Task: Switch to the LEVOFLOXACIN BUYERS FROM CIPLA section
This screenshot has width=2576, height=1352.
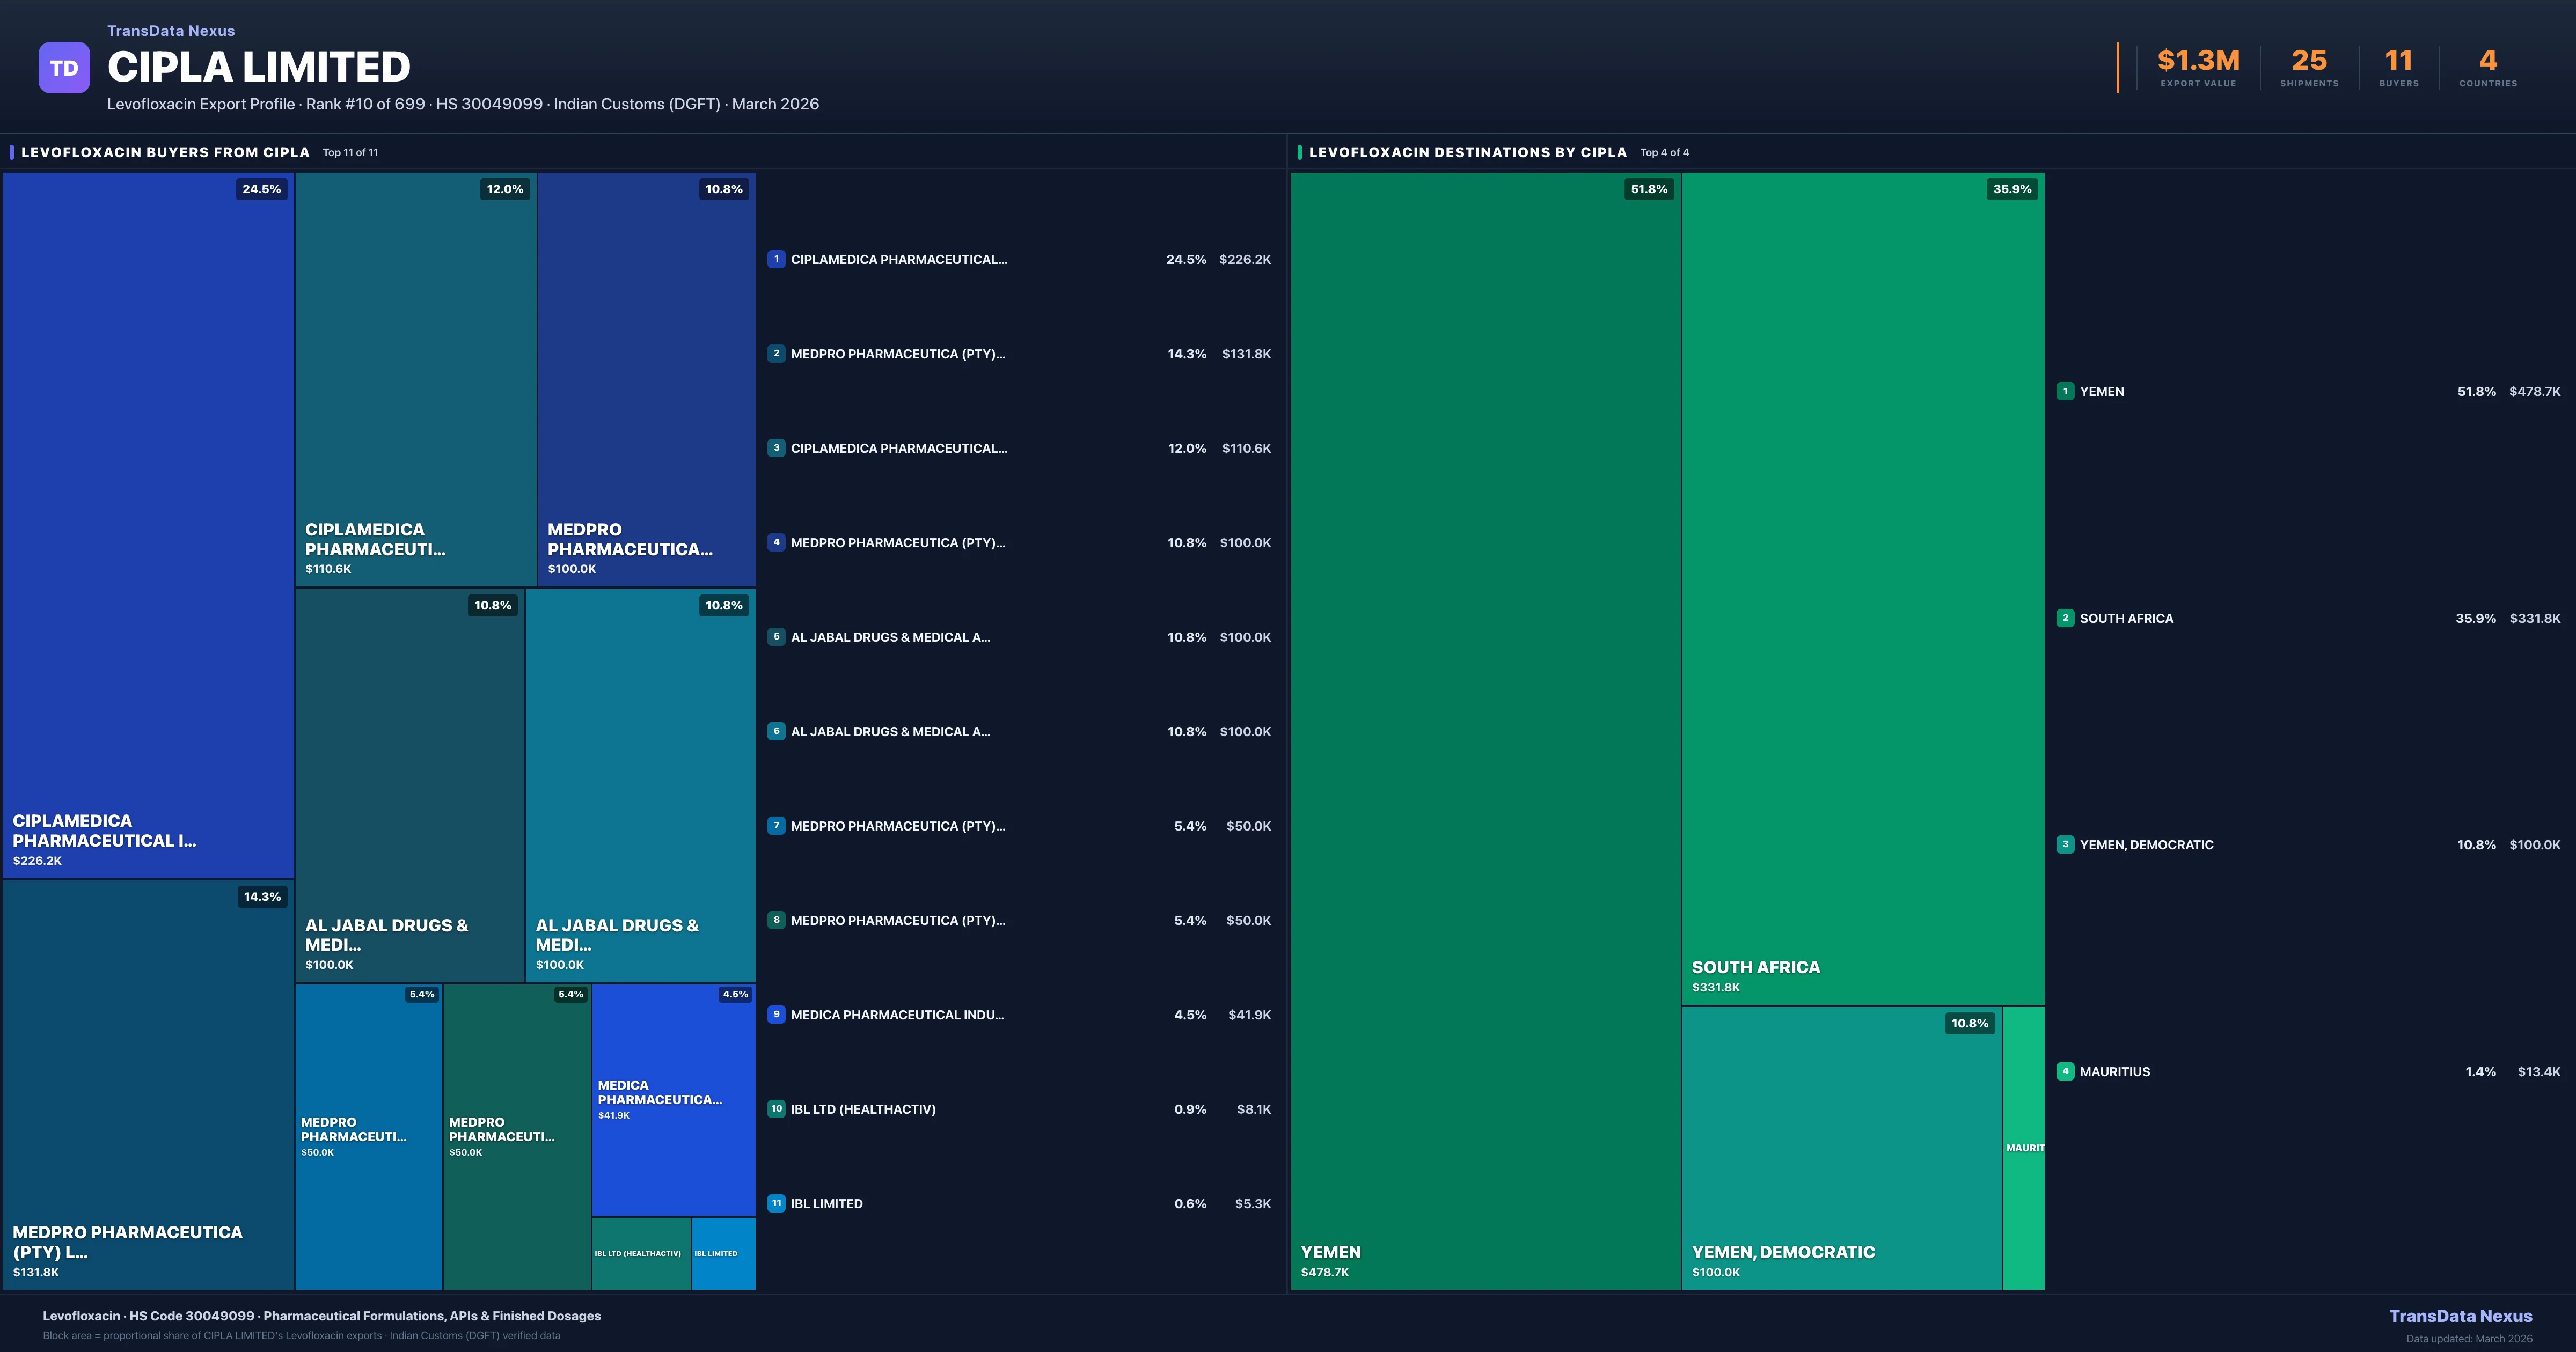Action: coord(166,152)
